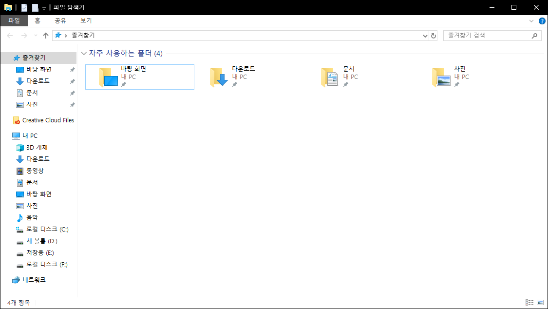Open 사진 under 내 PC
Screen dimensions: 548x309
(x=32, y=206)
